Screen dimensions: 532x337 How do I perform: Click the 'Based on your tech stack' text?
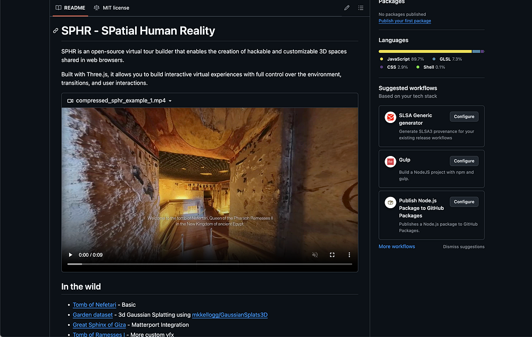[408, 96]
